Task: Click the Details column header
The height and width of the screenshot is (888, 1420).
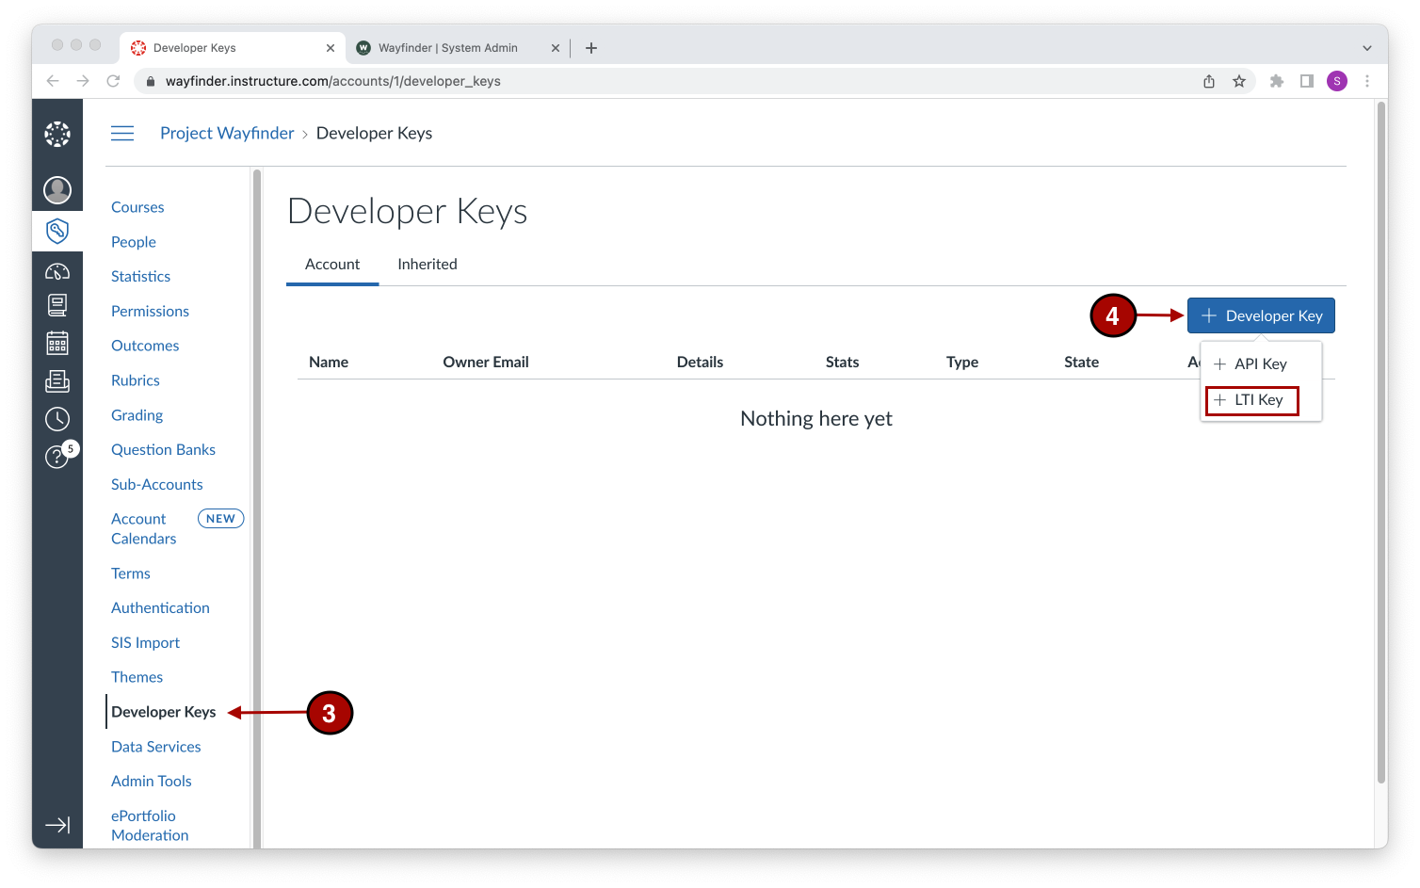Action: coord(700,363)
